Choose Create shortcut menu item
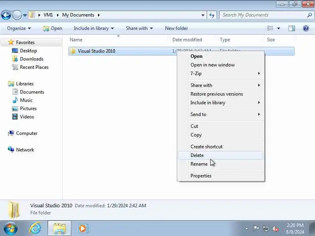The width and height of the screenshot is (315, 236). [x=220, y=147]
